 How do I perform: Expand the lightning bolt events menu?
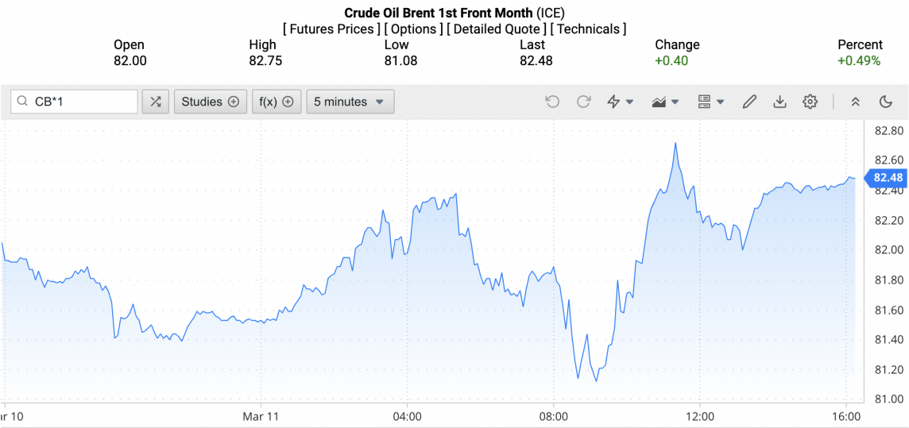point(620,102)
